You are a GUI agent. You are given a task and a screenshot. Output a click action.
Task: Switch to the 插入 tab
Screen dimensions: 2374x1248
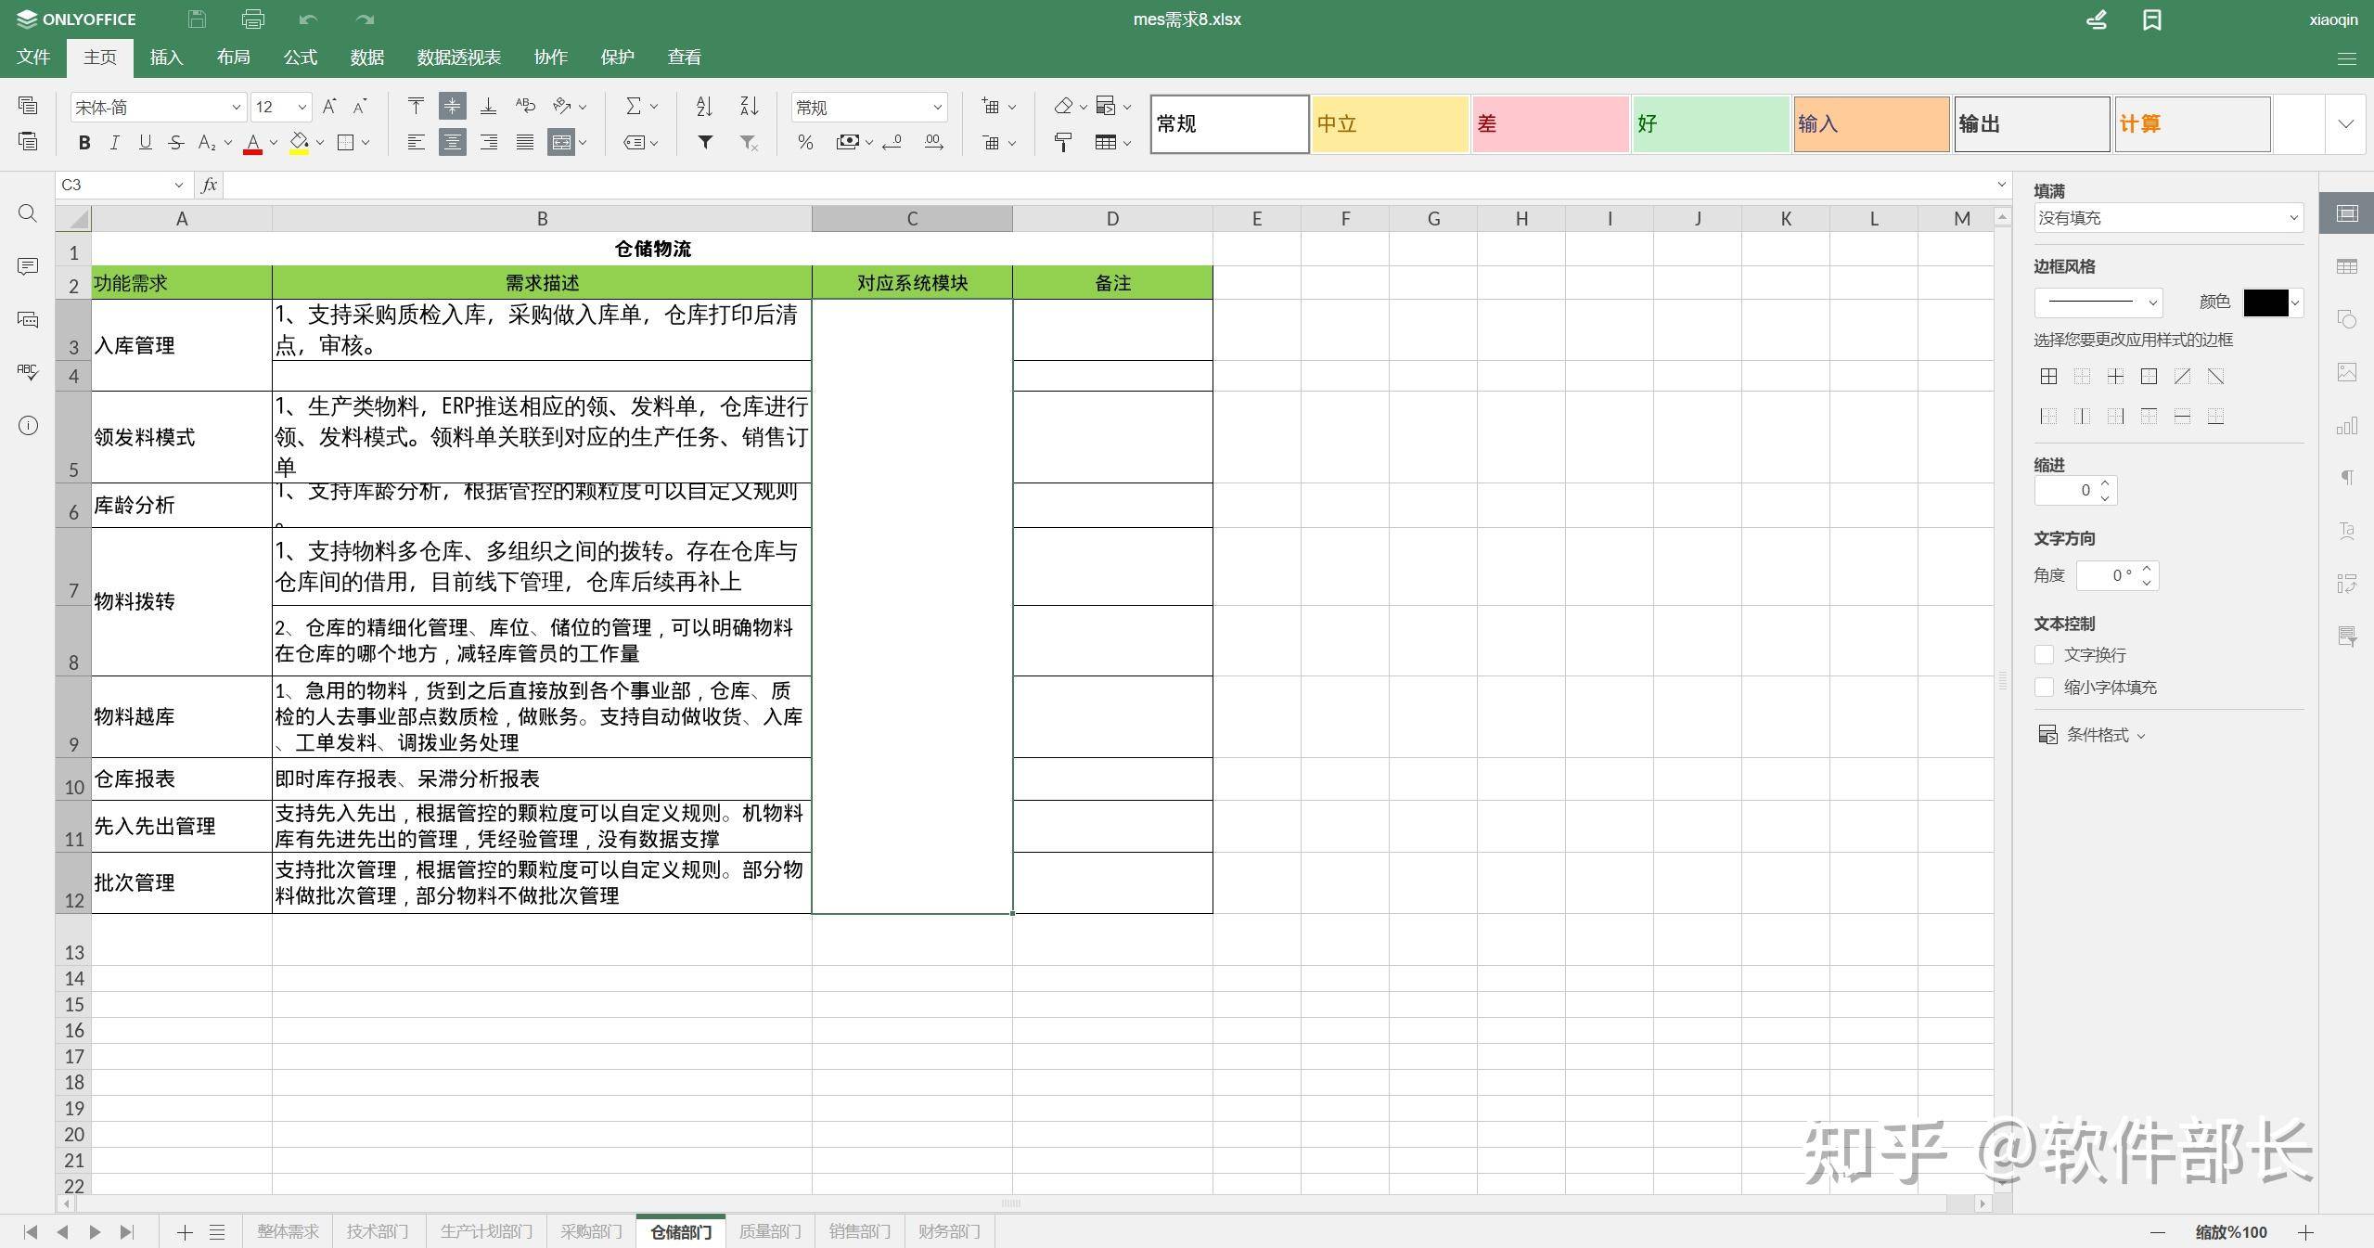pyautogui.click(x=166, y=58)
